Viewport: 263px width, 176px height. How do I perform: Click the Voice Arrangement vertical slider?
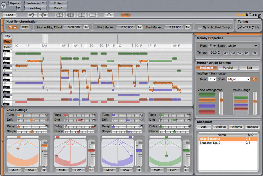(x=221, y=103)
